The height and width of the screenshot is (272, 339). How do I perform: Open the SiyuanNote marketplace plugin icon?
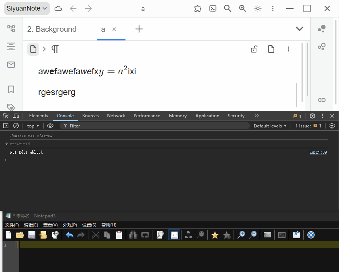198,8
